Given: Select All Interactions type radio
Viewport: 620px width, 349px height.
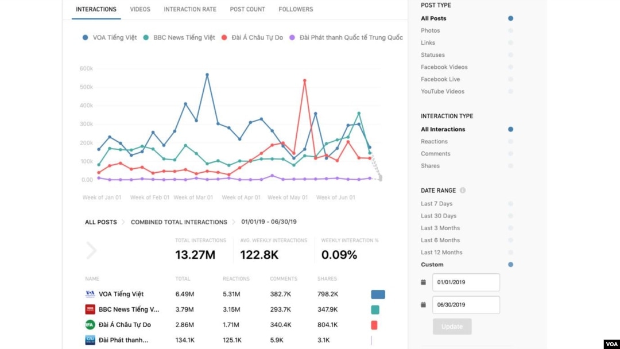Looking at the screenshot, I should (510, 129).
